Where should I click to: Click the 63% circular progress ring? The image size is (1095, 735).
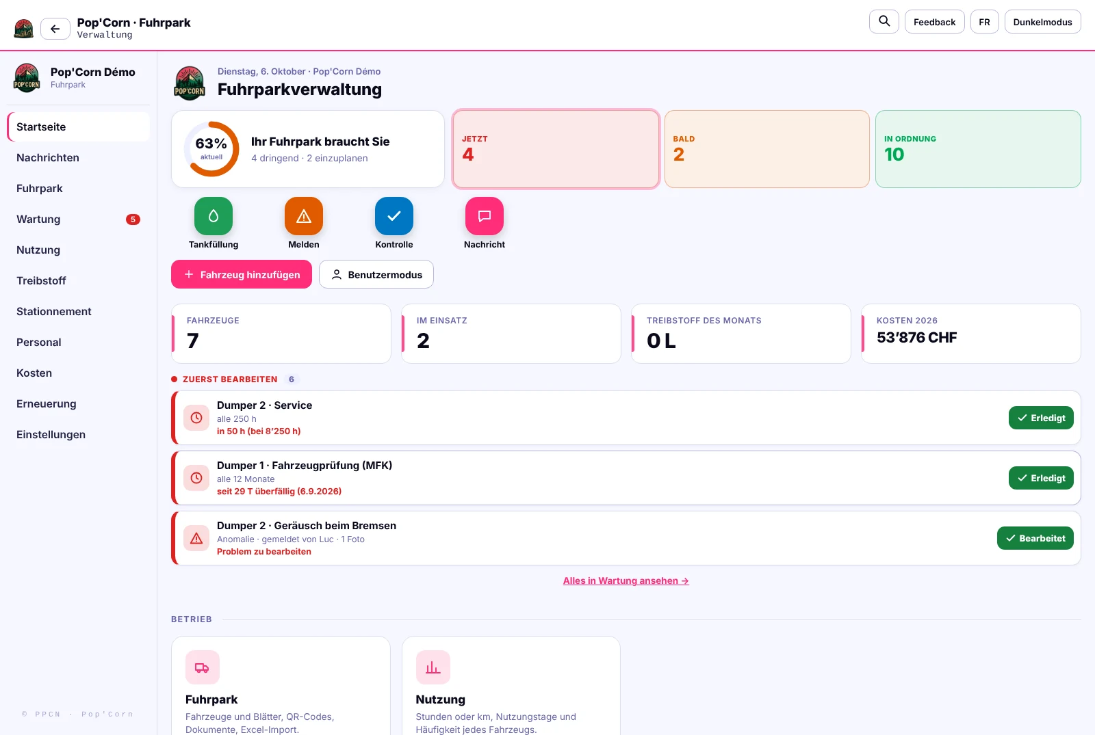[x=211, y=149]
